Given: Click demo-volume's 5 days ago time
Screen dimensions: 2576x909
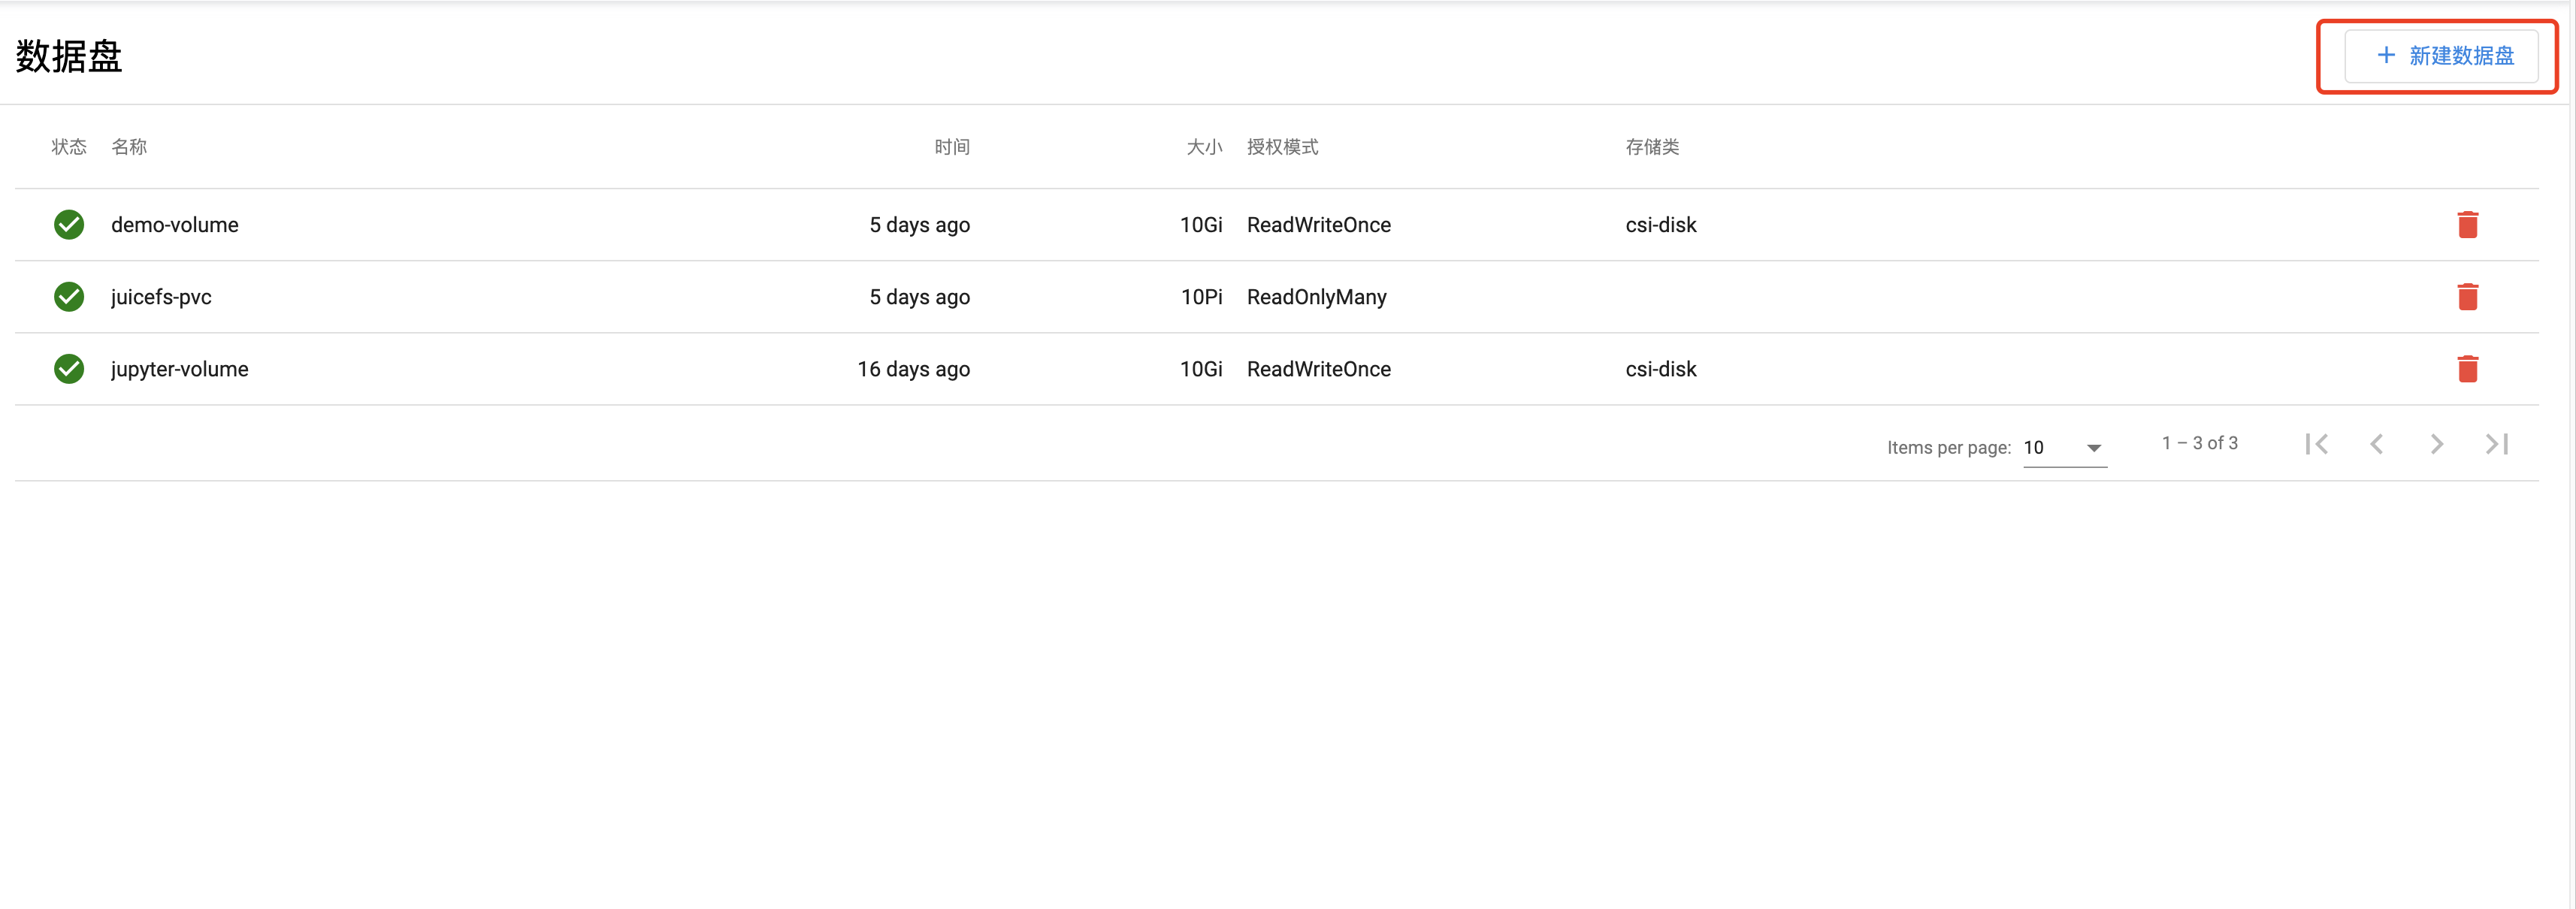Looking at the screenshot, I should (x=919, y=225).
